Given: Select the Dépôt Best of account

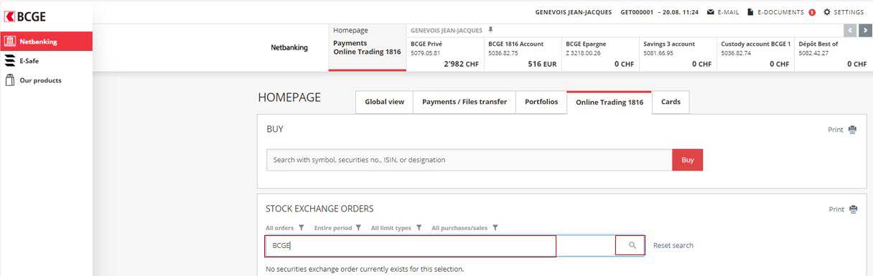Looking at the screenshot, I should coord(834,54).
